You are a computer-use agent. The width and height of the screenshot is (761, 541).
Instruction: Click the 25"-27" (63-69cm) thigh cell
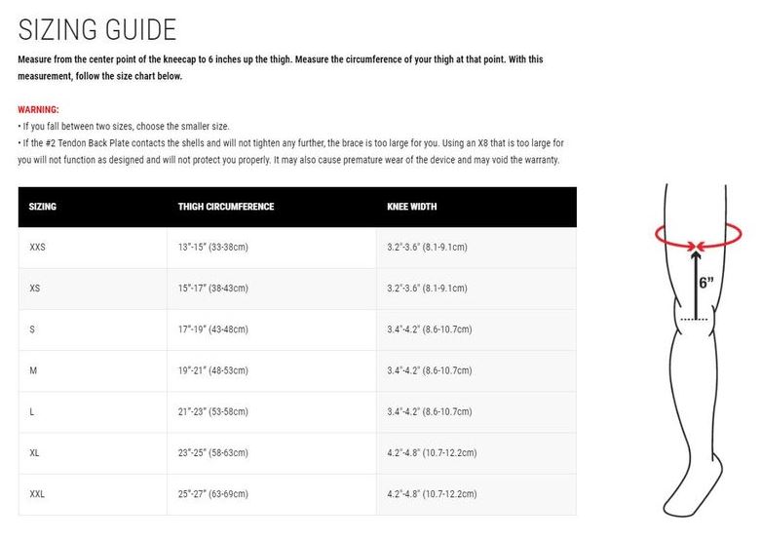(x=213, y=494)
